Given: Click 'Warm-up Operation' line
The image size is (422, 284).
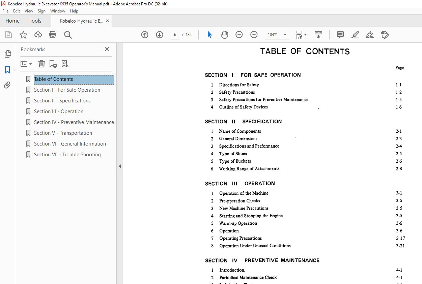Looking at the screenshot, I should pyautogui.click(x=238, y=223).
